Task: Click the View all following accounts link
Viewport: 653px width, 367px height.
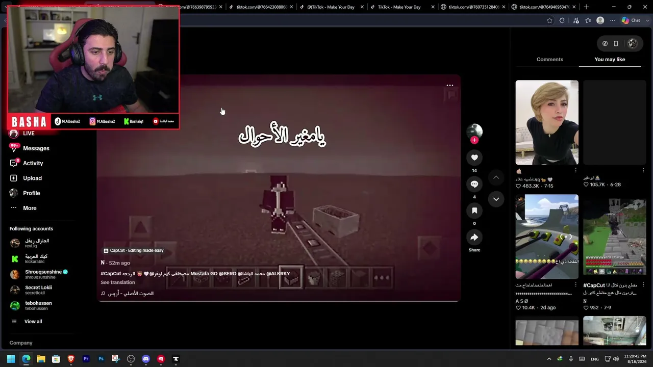Action: pyautogui.click(x=33, y=322)
